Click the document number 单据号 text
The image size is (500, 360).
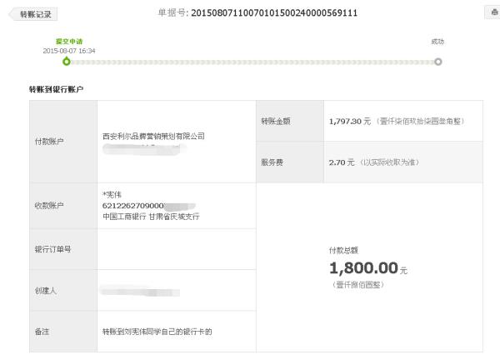tap(257, 12)
